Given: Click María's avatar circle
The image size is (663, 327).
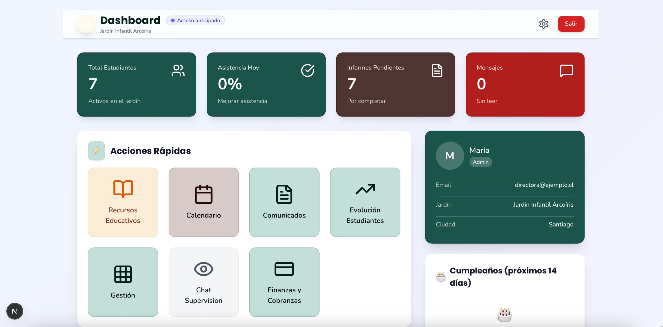Looking at the screenshot, I should [x=450, y=155].
